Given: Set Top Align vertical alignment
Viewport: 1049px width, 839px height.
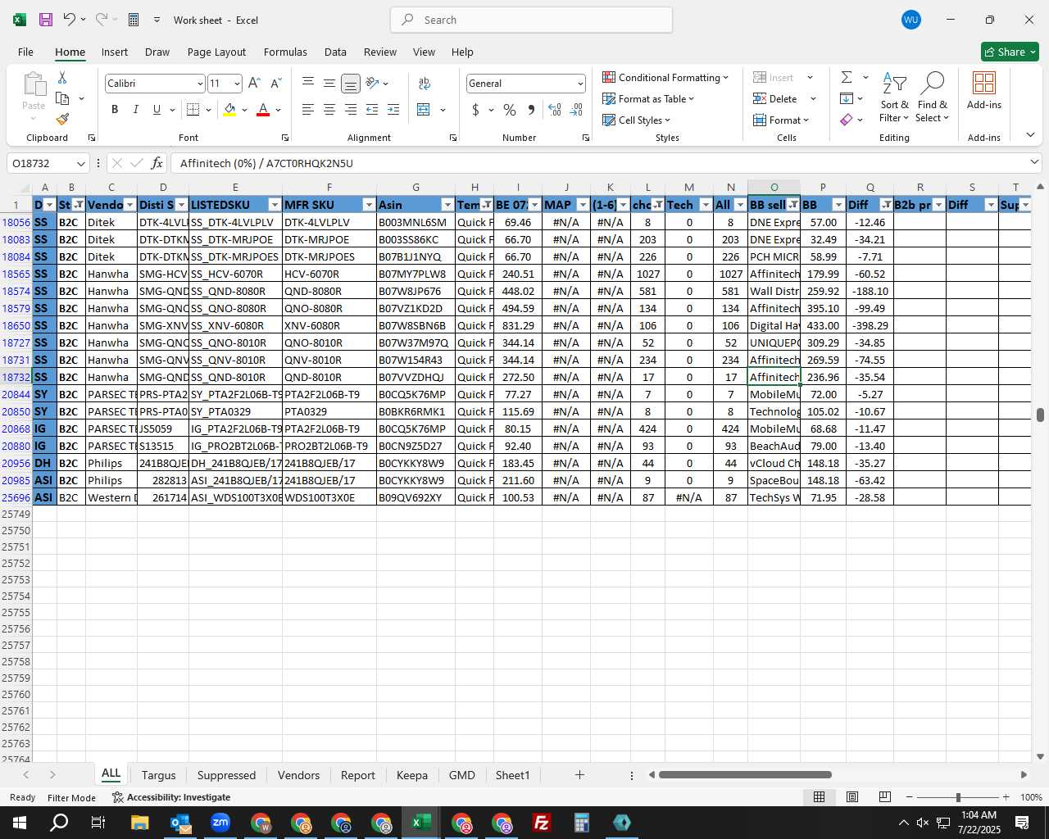Looking at the screenshot, I should (x=308, y=83).
